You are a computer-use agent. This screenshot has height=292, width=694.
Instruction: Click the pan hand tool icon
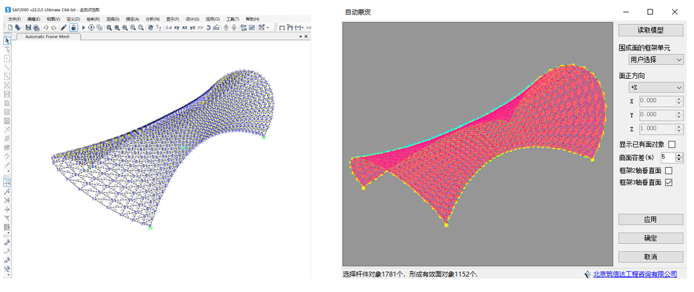149,27
